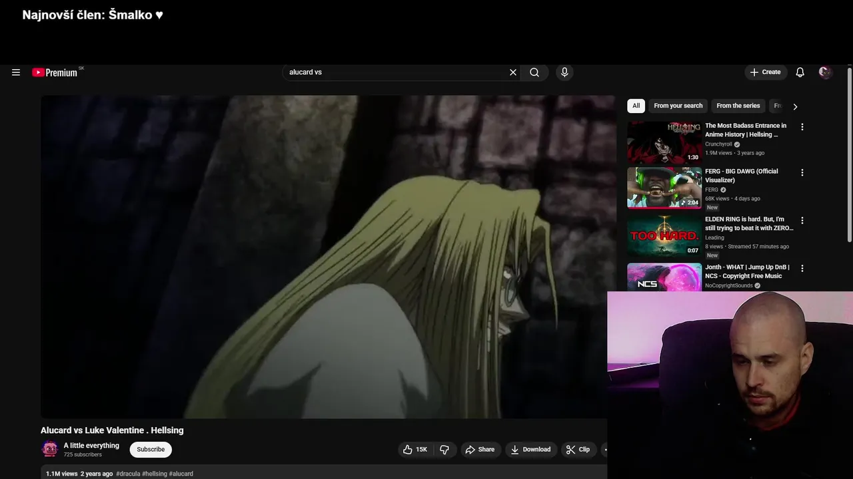Open 'ELDEN RING is hard' video title

[749, 224]
